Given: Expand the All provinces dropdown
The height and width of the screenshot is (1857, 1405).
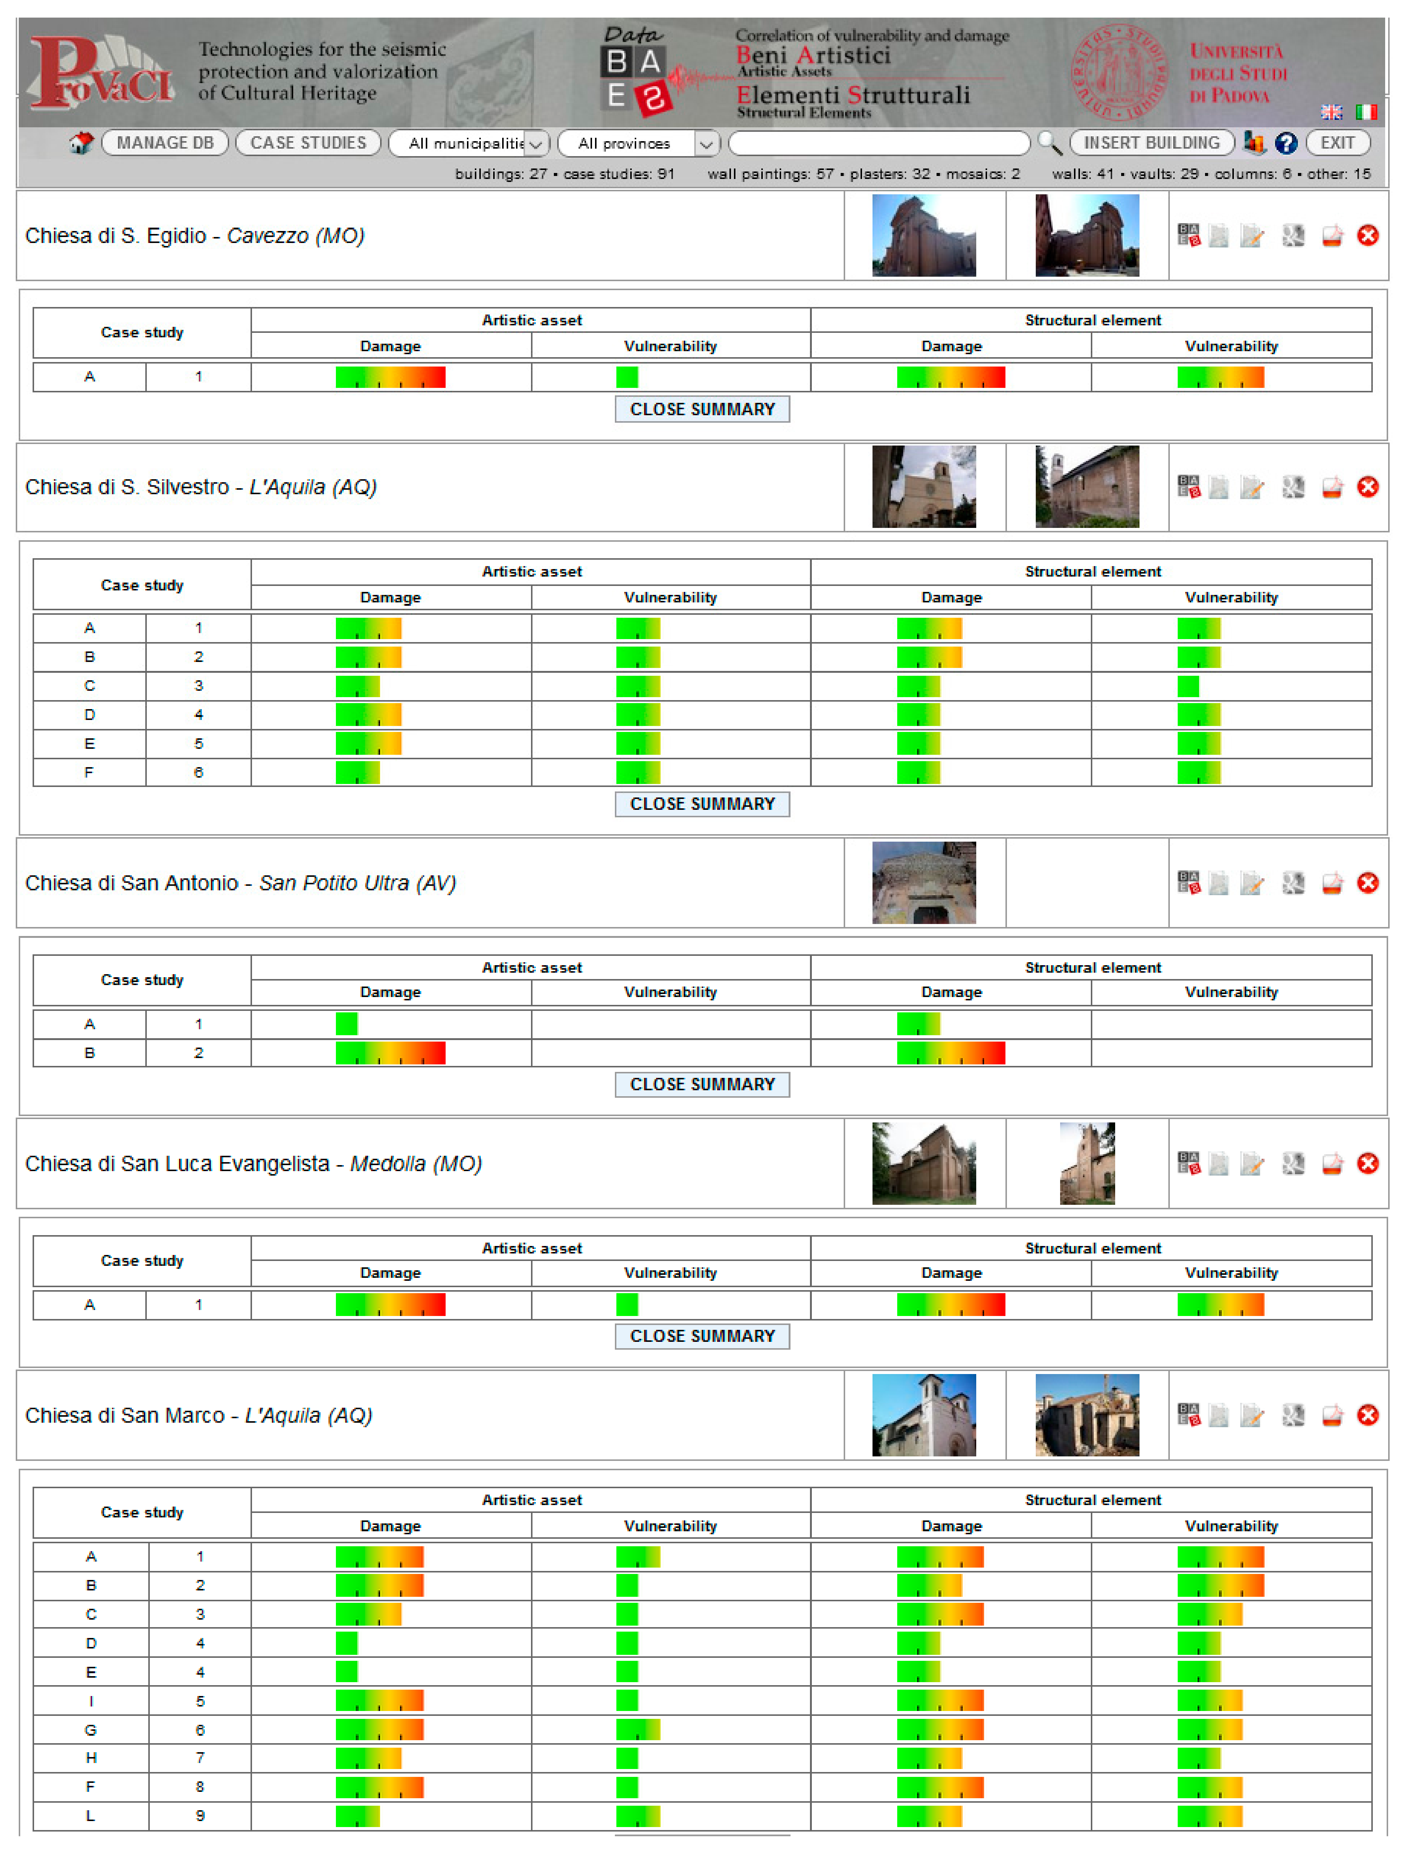Looking at the screenshot, I should click(x=638, y=143).
